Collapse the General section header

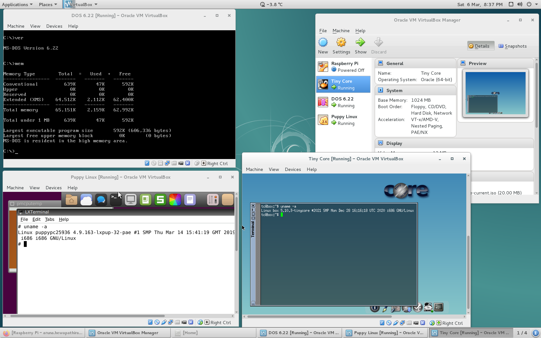pos(415,63)
